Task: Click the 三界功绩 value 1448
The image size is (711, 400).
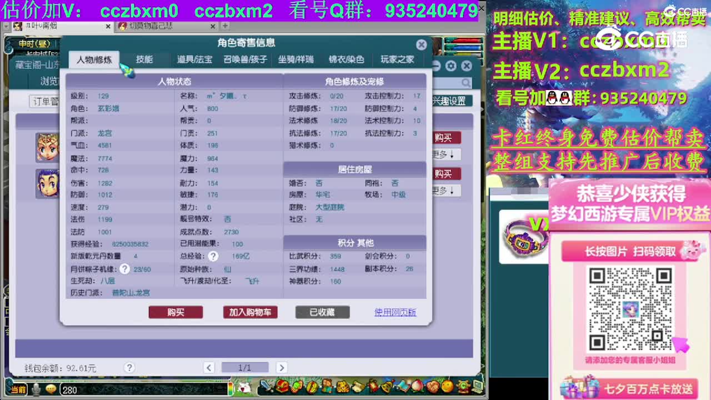Action: [x=337, y=269]
